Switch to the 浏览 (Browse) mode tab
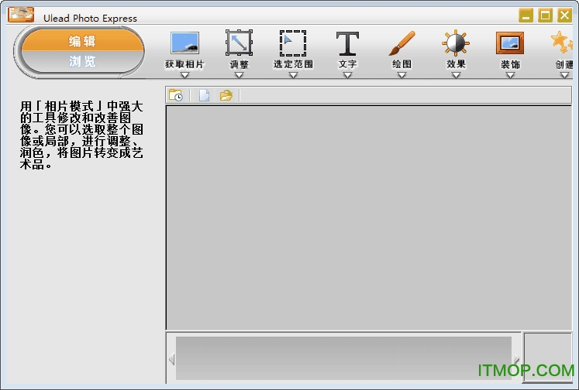The image size is (579, 390). coord(82,61)
